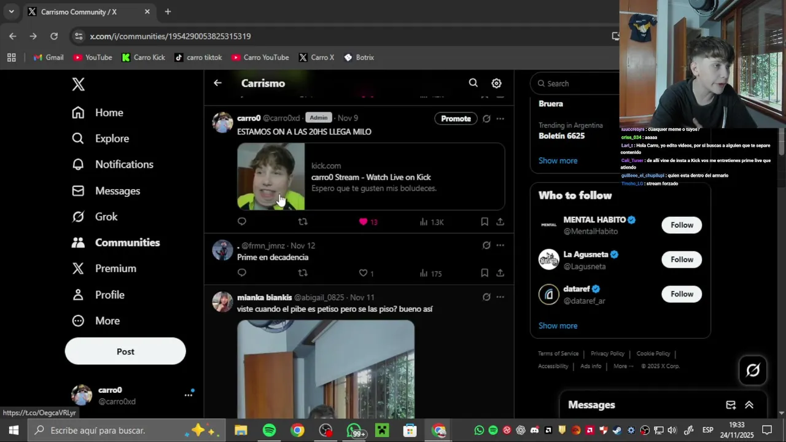Screen dimensions: 786x442
Task: Expand the Messages drawer
Action: pyautogui.click(x=749, y=405)
